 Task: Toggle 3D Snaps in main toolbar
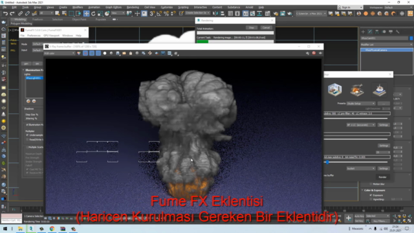click(152, 14)
